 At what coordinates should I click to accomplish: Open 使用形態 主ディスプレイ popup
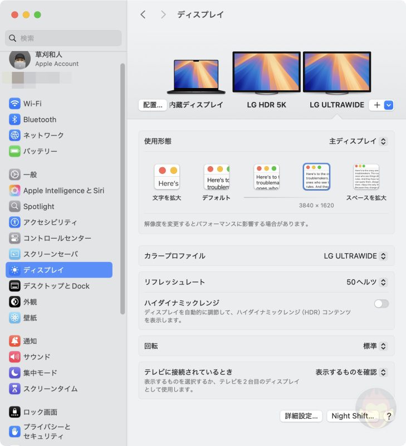[358, 142]
